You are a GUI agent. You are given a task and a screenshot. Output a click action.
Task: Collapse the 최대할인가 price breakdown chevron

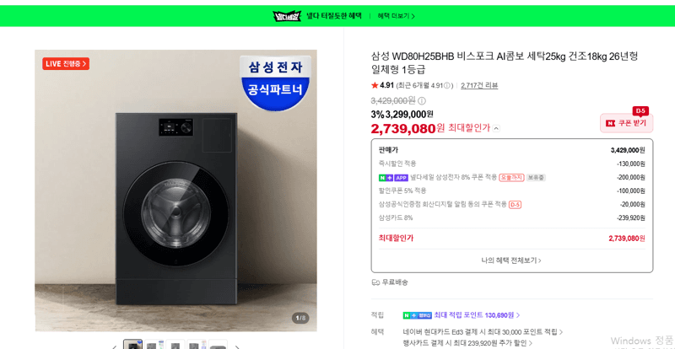(x=496, y=128)
